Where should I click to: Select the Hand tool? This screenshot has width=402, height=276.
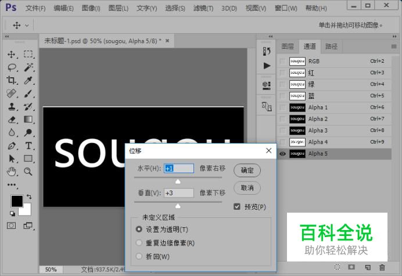point(12,171)
